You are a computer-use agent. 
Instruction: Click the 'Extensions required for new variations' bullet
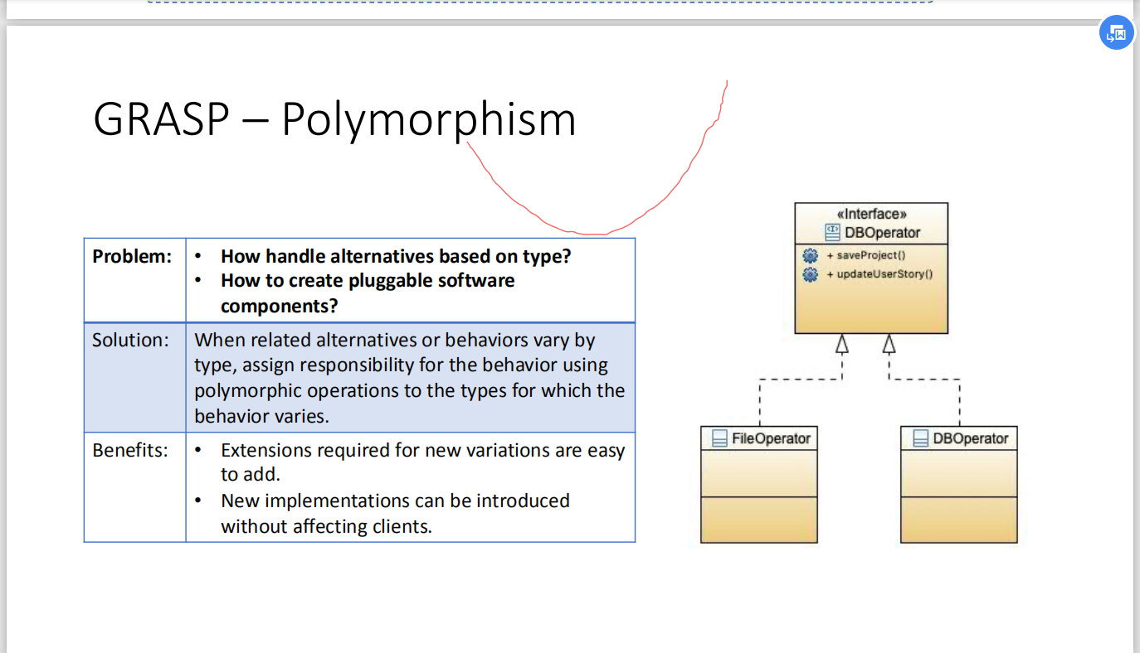coord(422,451)
